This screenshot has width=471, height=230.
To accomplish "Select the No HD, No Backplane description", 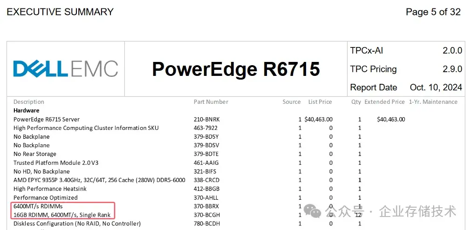I will tap(41, 171).
